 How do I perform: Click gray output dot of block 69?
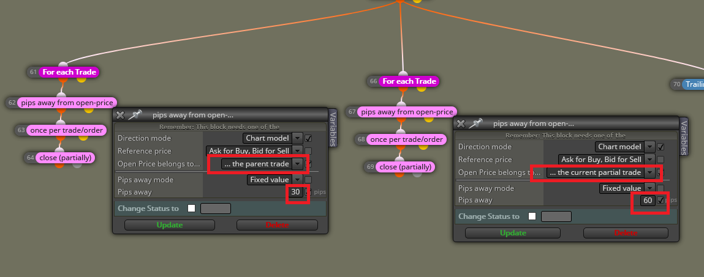[x=417, y=174]
